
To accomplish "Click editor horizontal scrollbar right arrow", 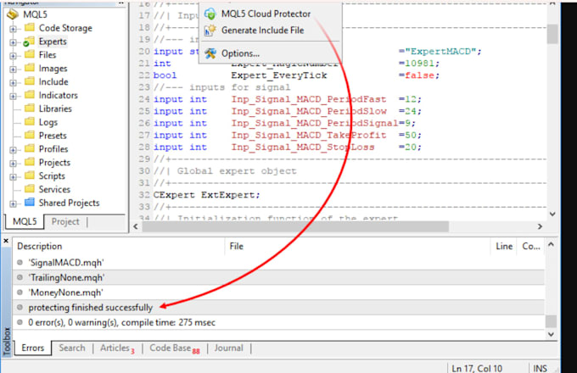I will point(540,226).
